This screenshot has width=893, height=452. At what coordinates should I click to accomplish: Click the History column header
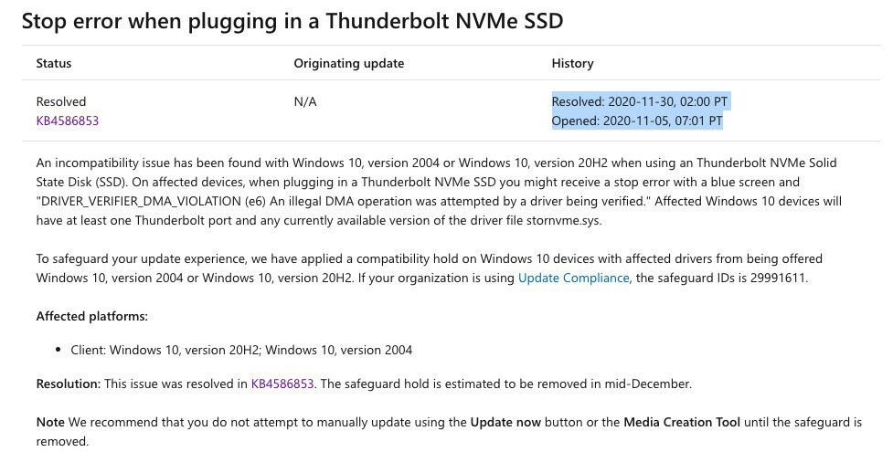(572, 63)
